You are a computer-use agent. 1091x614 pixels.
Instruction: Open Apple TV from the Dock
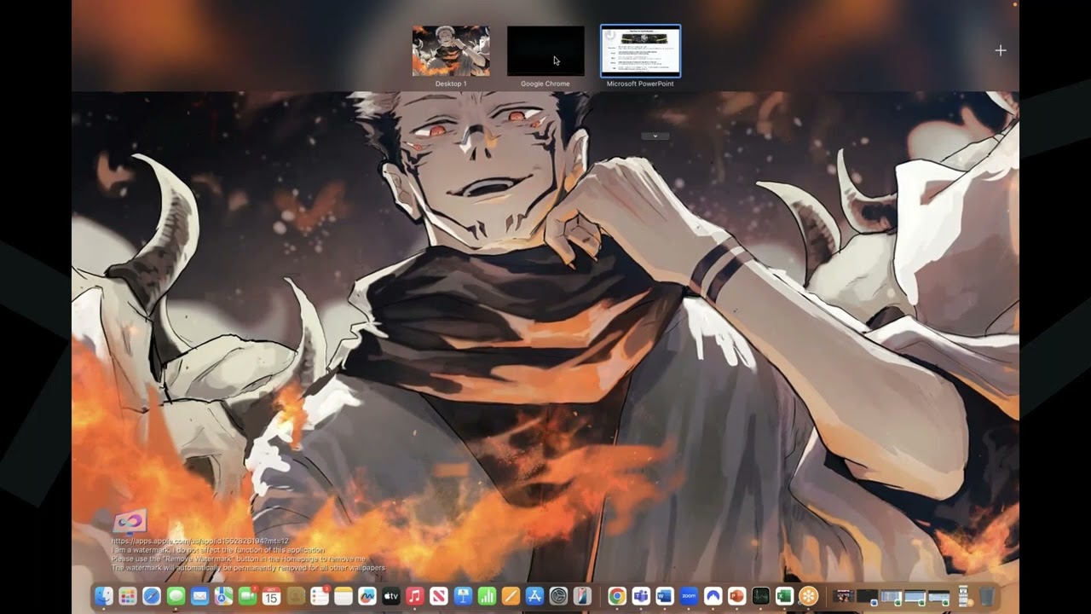point(391,596)
